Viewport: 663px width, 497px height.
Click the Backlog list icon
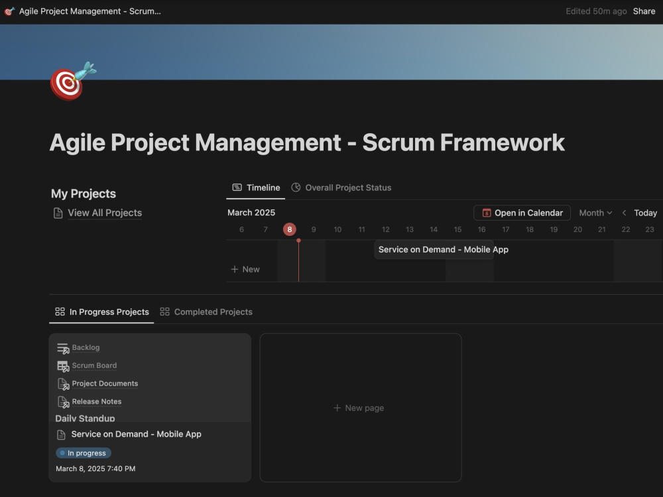click(x=63, y=348)
